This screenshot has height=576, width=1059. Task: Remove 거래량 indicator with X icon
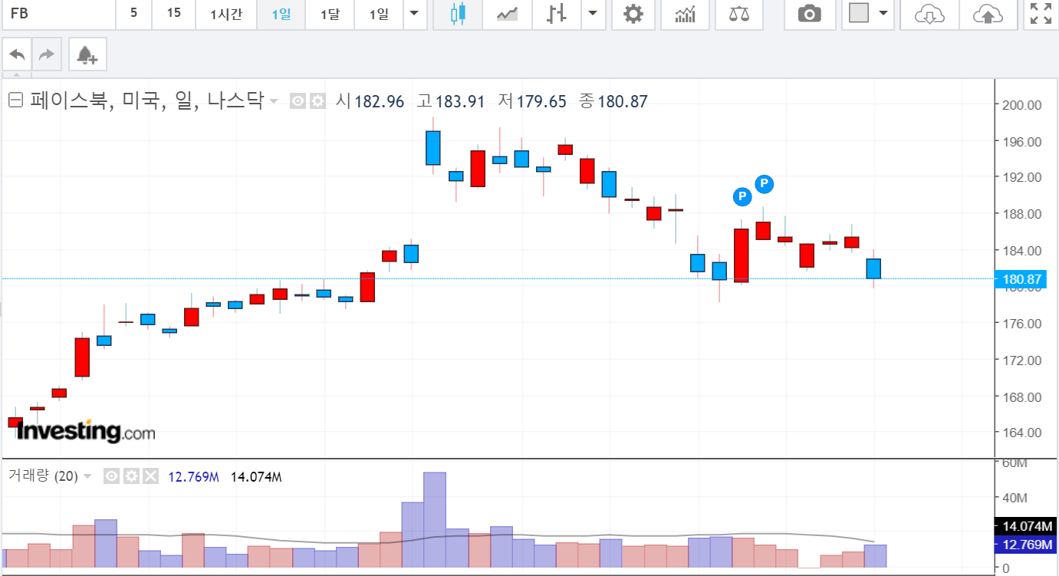pos(150,476)
